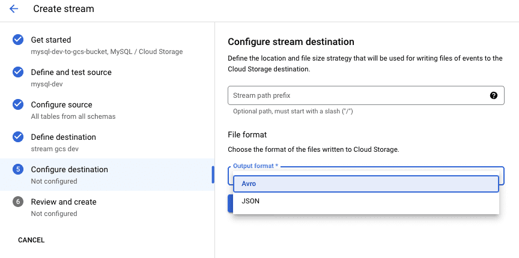Click the blue button behind the dropdown
This screenshot has width=519, height=258.
click(231, 203)
